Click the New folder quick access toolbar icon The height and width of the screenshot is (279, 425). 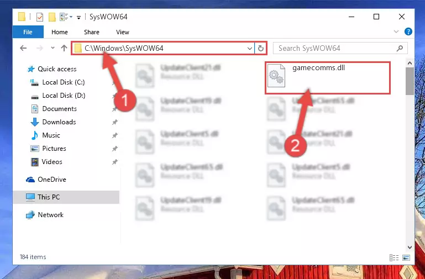(52, 17)
